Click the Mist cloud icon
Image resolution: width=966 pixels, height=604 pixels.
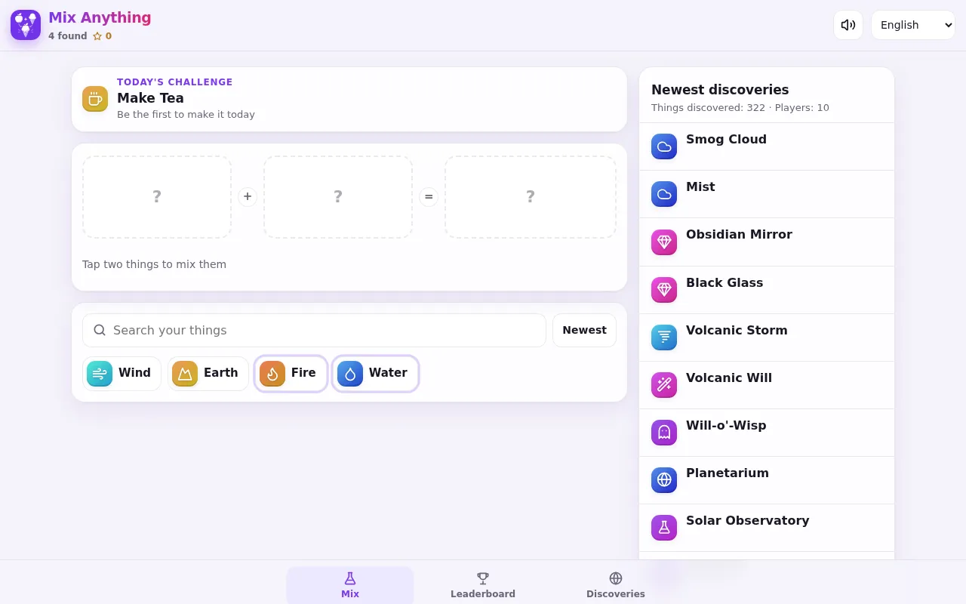pyautogui.click(x=664, y=194)
